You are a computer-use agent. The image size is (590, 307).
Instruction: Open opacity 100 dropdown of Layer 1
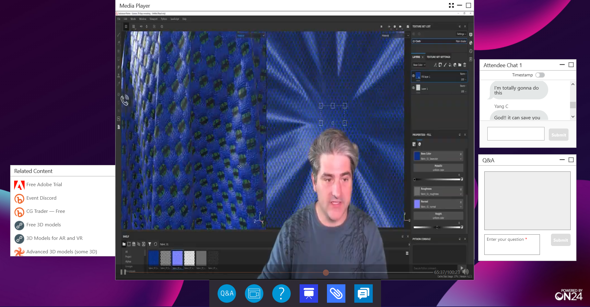point(463,91)
